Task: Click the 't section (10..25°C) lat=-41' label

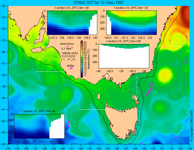Action: [x=39, y=111]
